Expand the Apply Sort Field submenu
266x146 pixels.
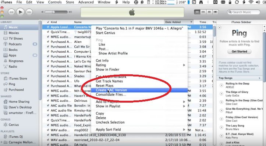184,130
